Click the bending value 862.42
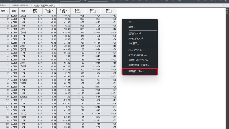 [93, 107]
